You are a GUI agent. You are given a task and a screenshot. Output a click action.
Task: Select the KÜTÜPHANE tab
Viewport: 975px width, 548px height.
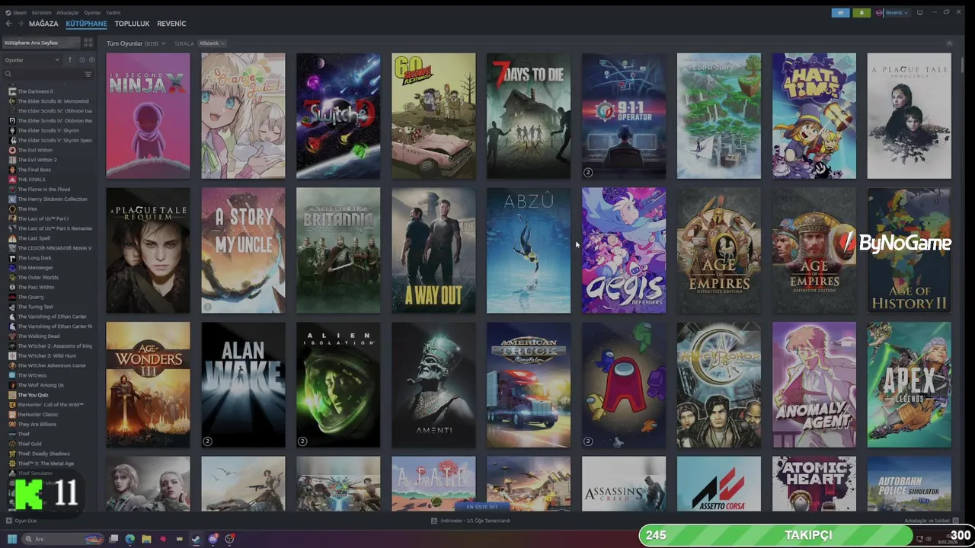[86, 24]
